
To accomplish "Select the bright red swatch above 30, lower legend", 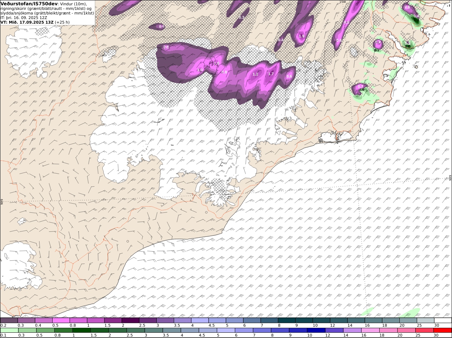I will point(442,331).
